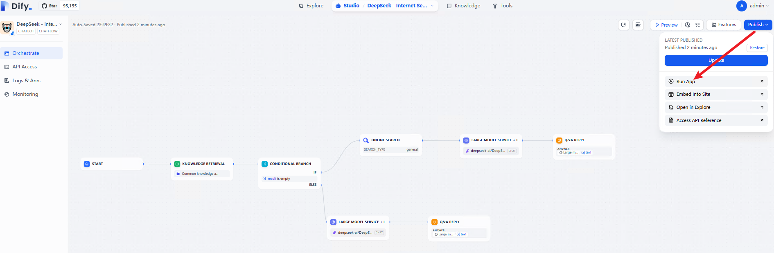Click the lower Q&A Reply answer field

[459, 233]
